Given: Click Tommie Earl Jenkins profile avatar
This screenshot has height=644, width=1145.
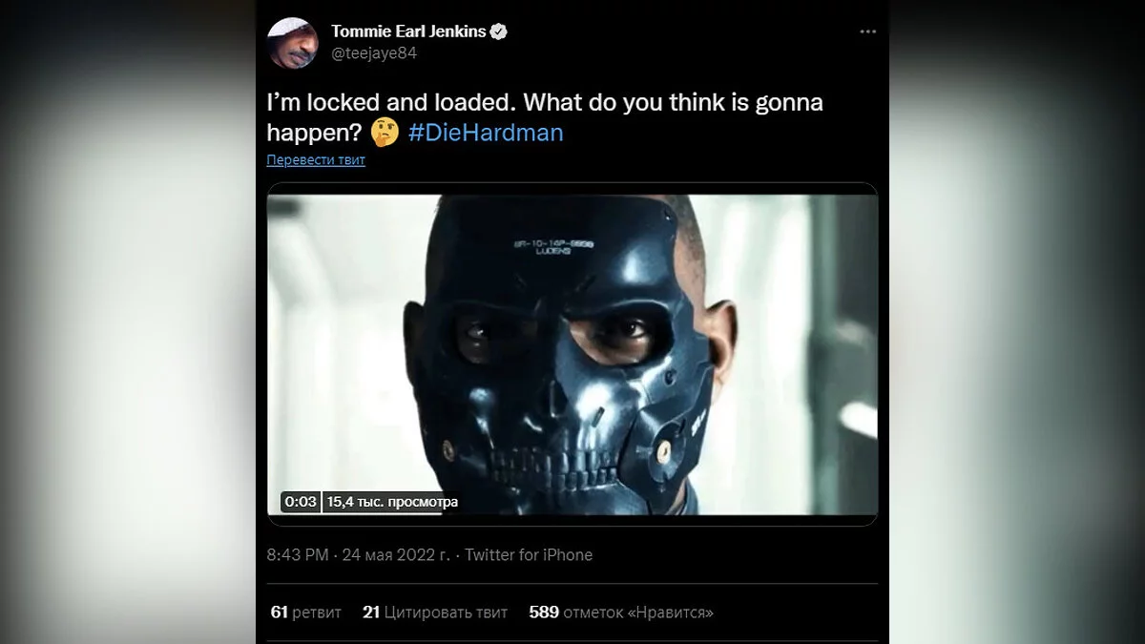Looking at the screenshot, I should (293, 43).
